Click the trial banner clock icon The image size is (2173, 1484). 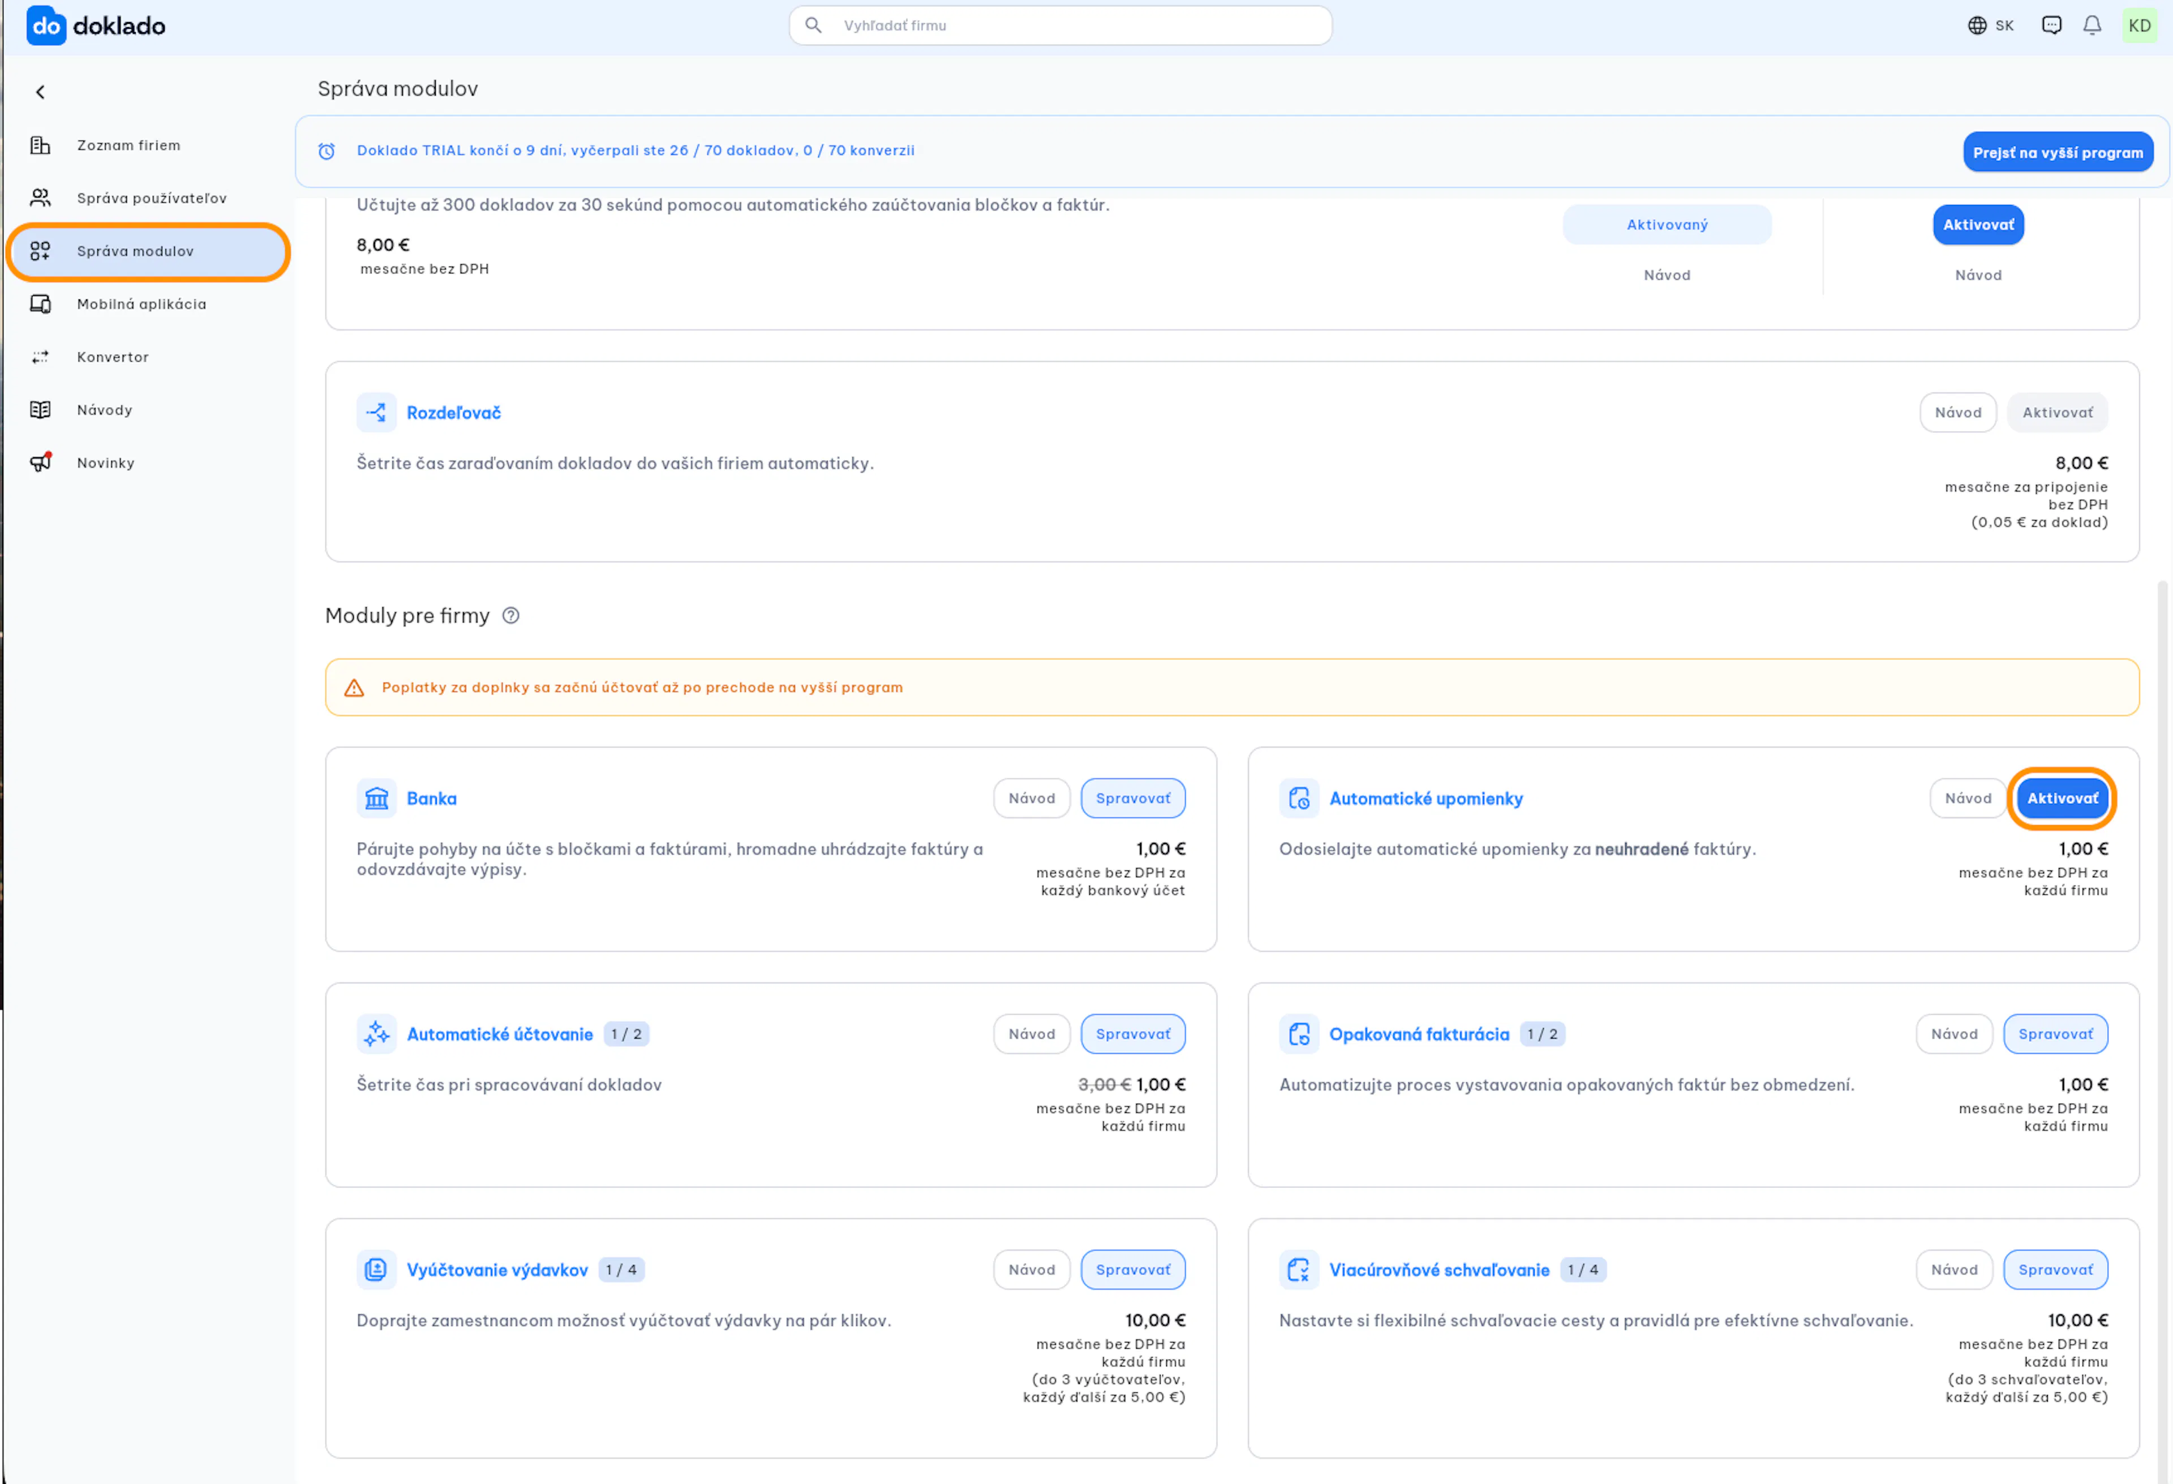327,152
